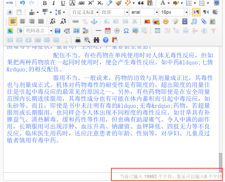
Task: Switch to HTML source view
Action: click(x=10, y=3)
